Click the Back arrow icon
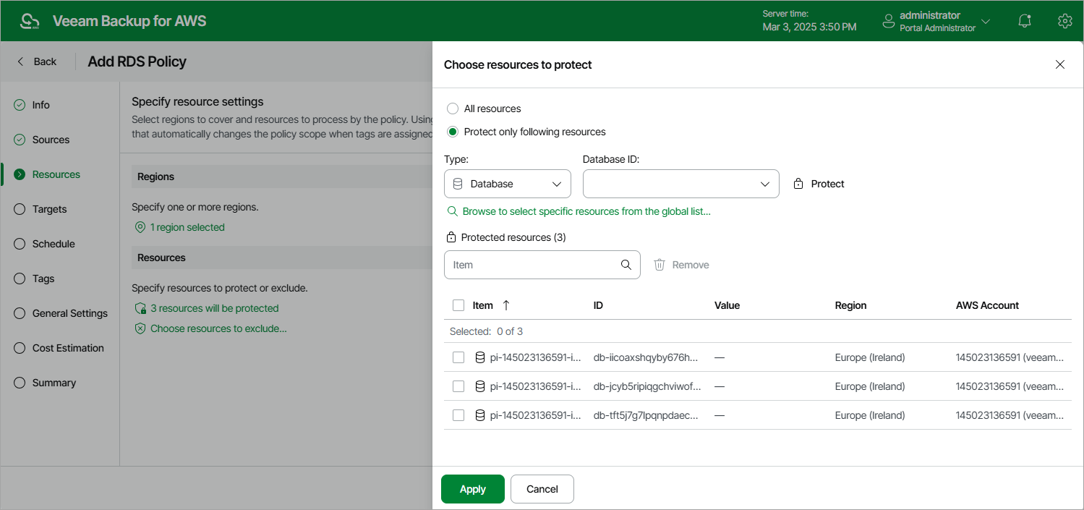Image resolution: width=1084 pixels, height=510 pixels. pyautogui.click(x=20, y=61)
